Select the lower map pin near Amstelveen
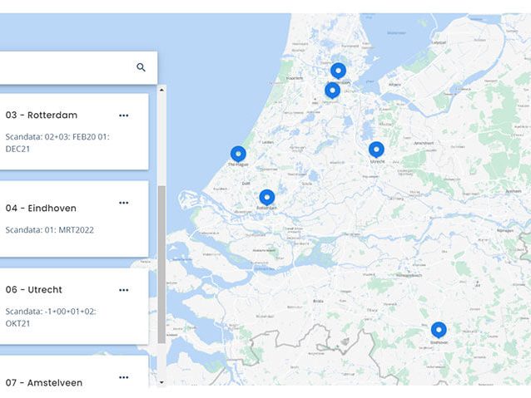 [332, 91]
